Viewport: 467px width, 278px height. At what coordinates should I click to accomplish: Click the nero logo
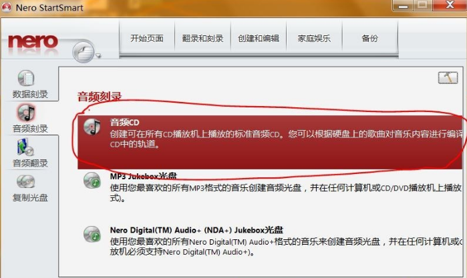[x=33, y=41]
